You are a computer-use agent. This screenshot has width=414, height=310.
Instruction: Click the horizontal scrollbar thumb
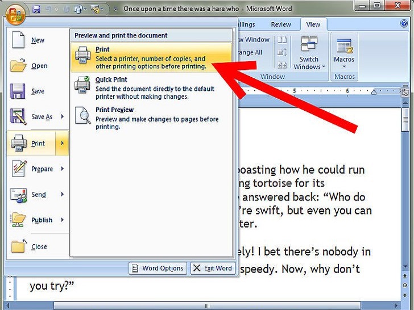pos(207,305)
